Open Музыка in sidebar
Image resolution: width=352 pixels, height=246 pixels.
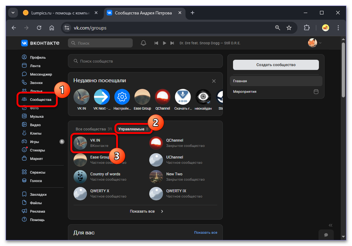pos(32,116)
